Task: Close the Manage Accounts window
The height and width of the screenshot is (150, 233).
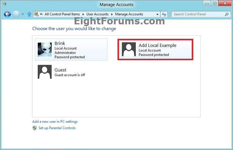Action: (225, 3)
